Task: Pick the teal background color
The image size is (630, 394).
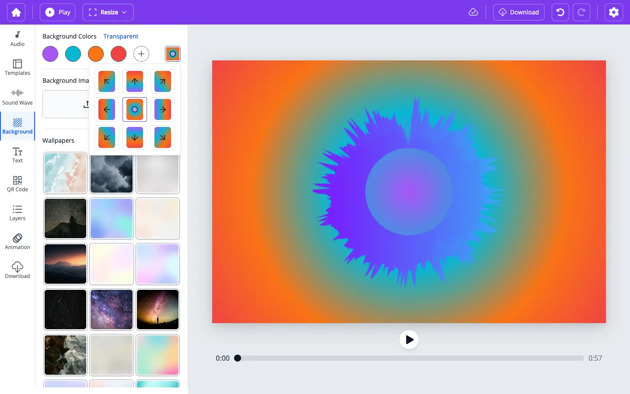Action: pos(73,54)
